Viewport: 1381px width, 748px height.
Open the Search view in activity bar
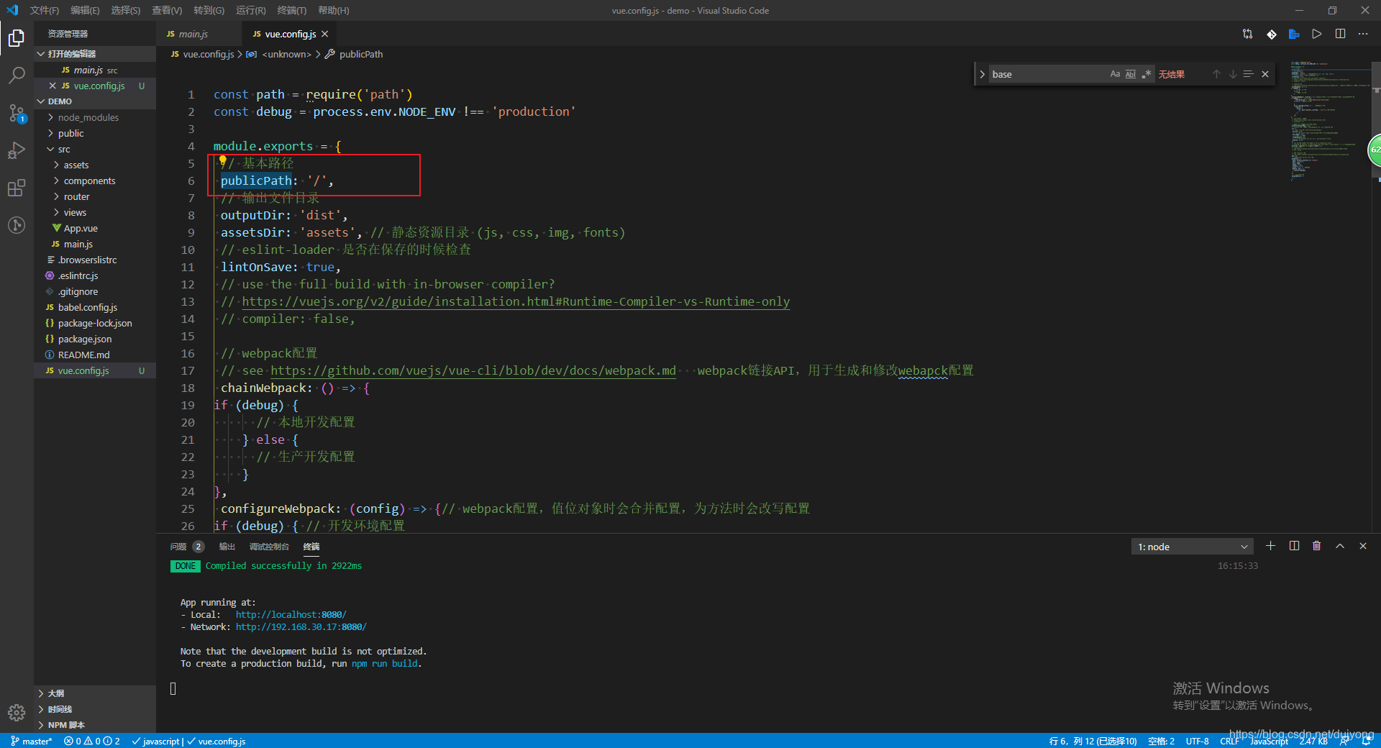[17, 75]
